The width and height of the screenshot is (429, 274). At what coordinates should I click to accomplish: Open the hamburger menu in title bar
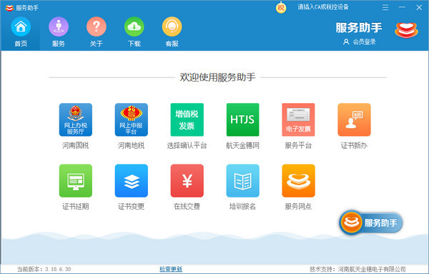pos(385,7)
